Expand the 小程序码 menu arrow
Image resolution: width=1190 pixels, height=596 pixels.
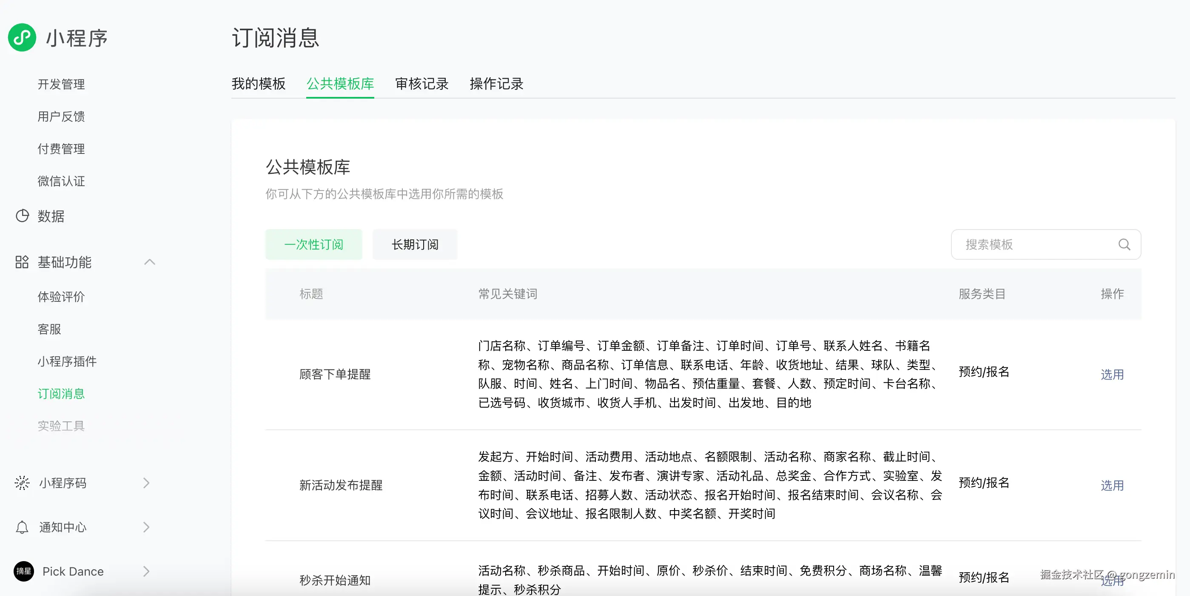coord(146,482)
